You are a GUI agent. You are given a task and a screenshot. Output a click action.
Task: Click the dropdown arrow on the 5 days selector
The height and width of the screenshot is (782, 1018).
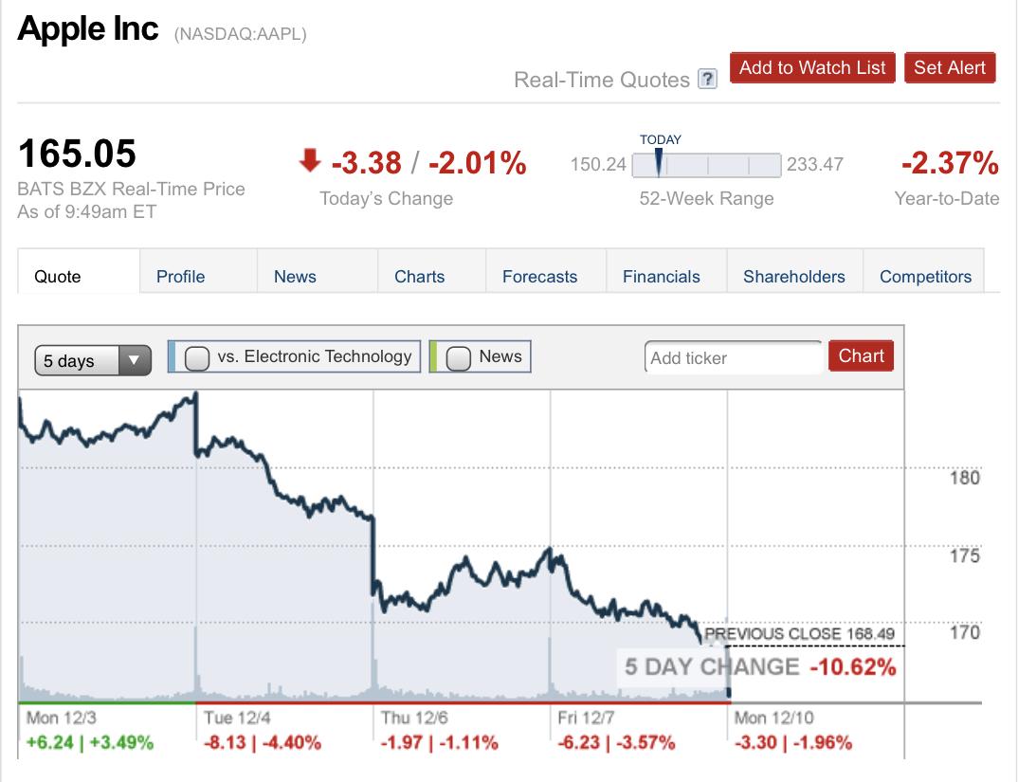pyautogui.click(x=134, y=360)
